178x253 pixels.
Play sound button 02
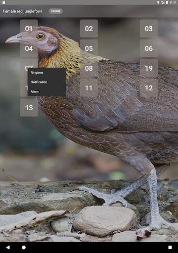pos(89,29)
